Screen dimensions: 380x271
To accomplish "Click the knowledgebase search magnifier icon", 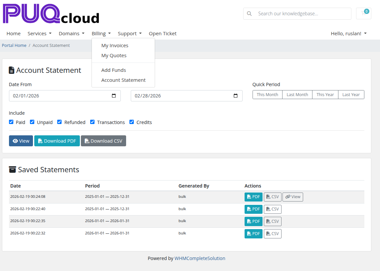I will [x=249, y=14].
